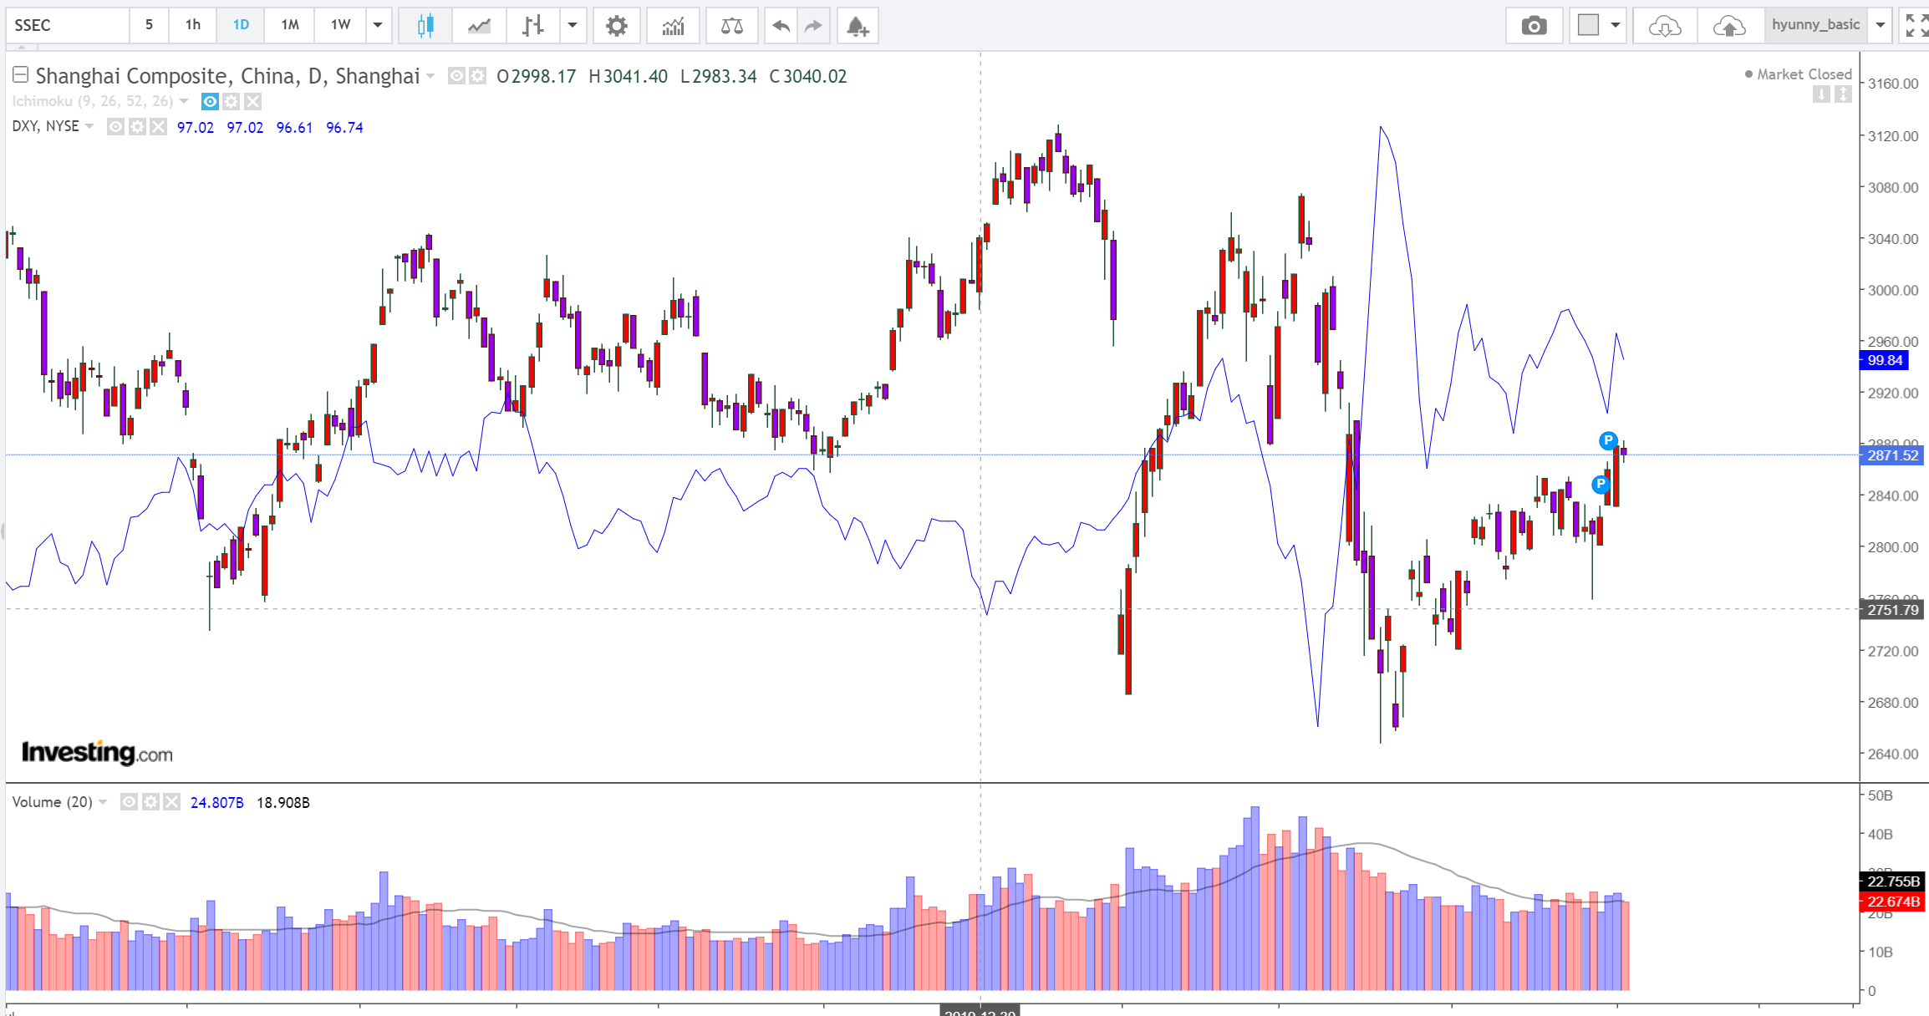Select the candlestick chart style

click(x=425, y=25)
